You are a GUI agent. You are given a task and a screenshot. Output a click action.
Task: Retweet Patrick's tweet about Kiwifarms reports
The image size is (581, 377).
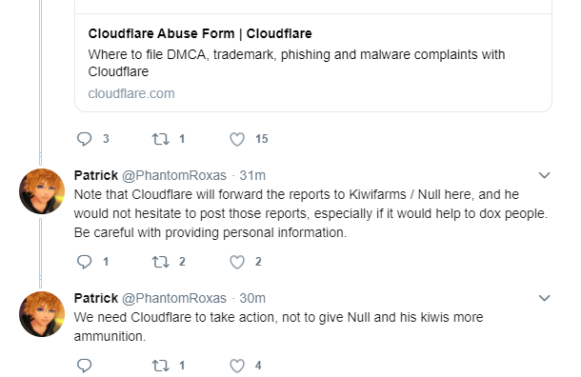coord(160,262)
